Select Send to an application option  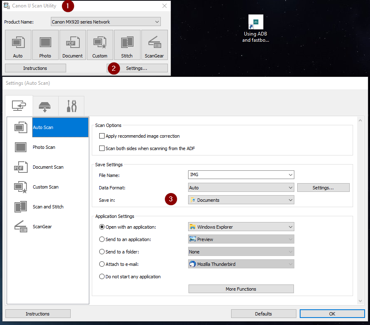coord(102,239)
